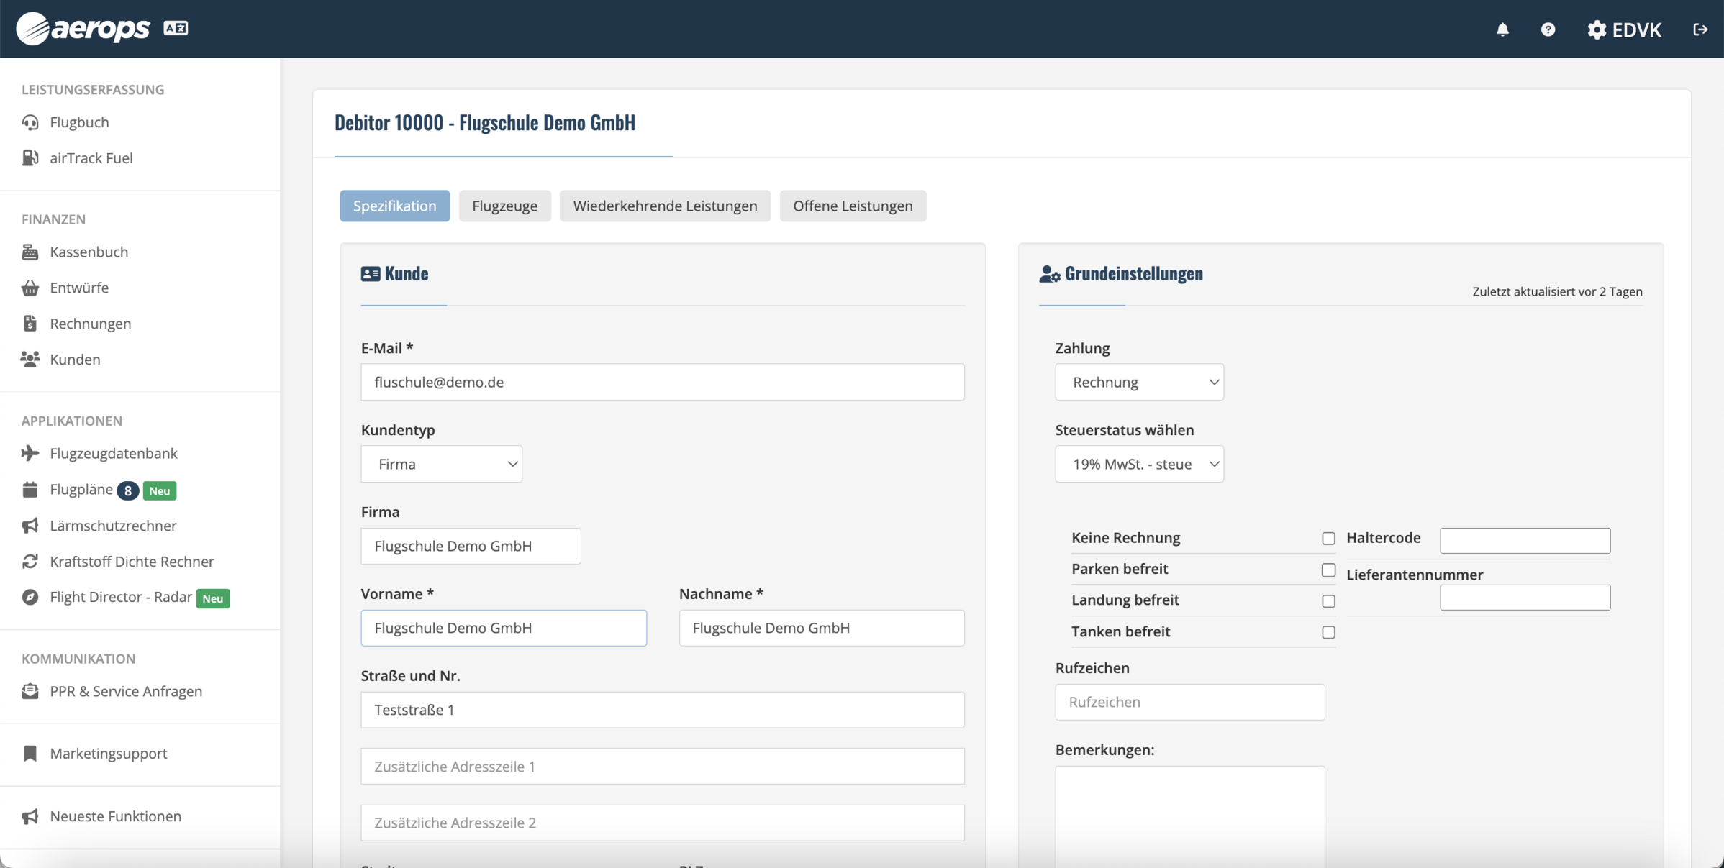
Task: Toggle the Tanken befreit checkbox
Action: click(1328, 632)
